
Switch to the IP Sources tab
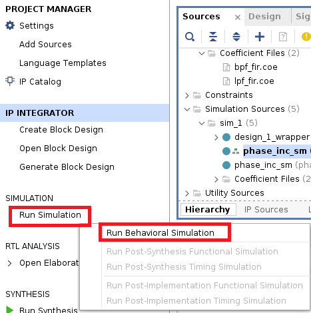pyautogui.click(x=266, y=210)
